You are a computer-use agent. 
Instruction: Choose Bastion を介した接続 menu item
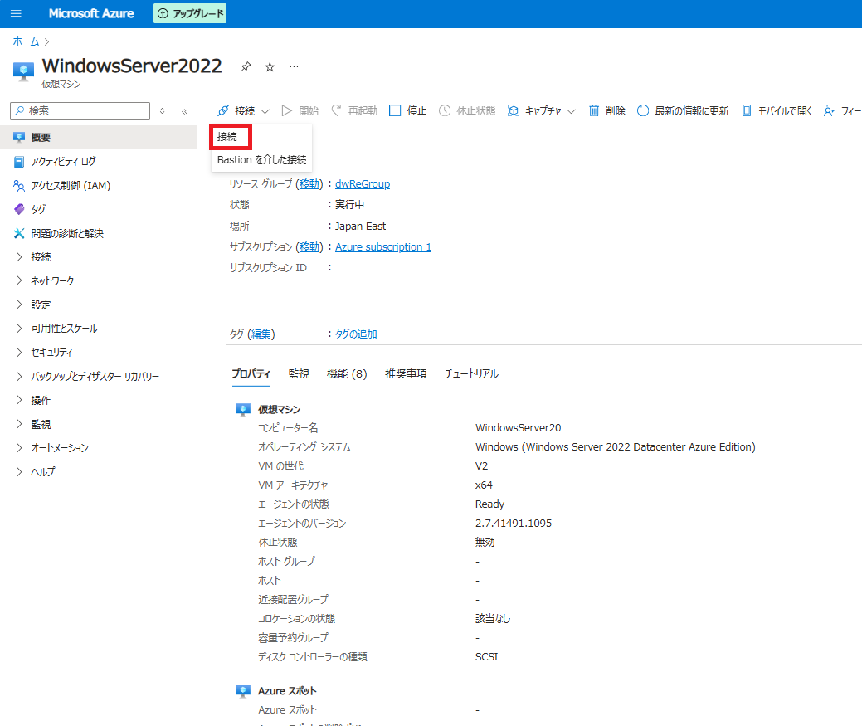coord(261,160)
